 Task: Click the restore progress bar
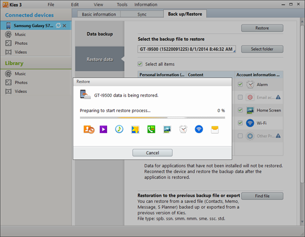[x=152, y=118]
